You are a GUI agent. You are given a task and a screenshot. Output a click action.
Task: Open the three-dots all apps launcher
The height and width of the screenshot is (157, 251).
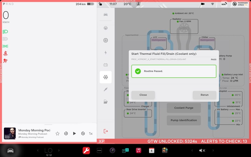point(99,150)
